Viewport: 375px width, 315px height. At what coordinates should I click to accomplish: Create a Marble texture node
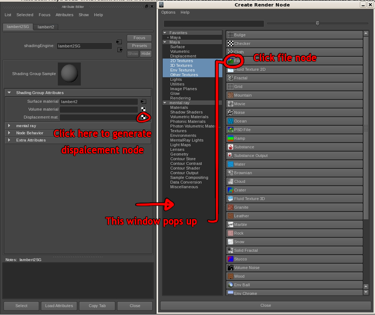pos(295,224)
